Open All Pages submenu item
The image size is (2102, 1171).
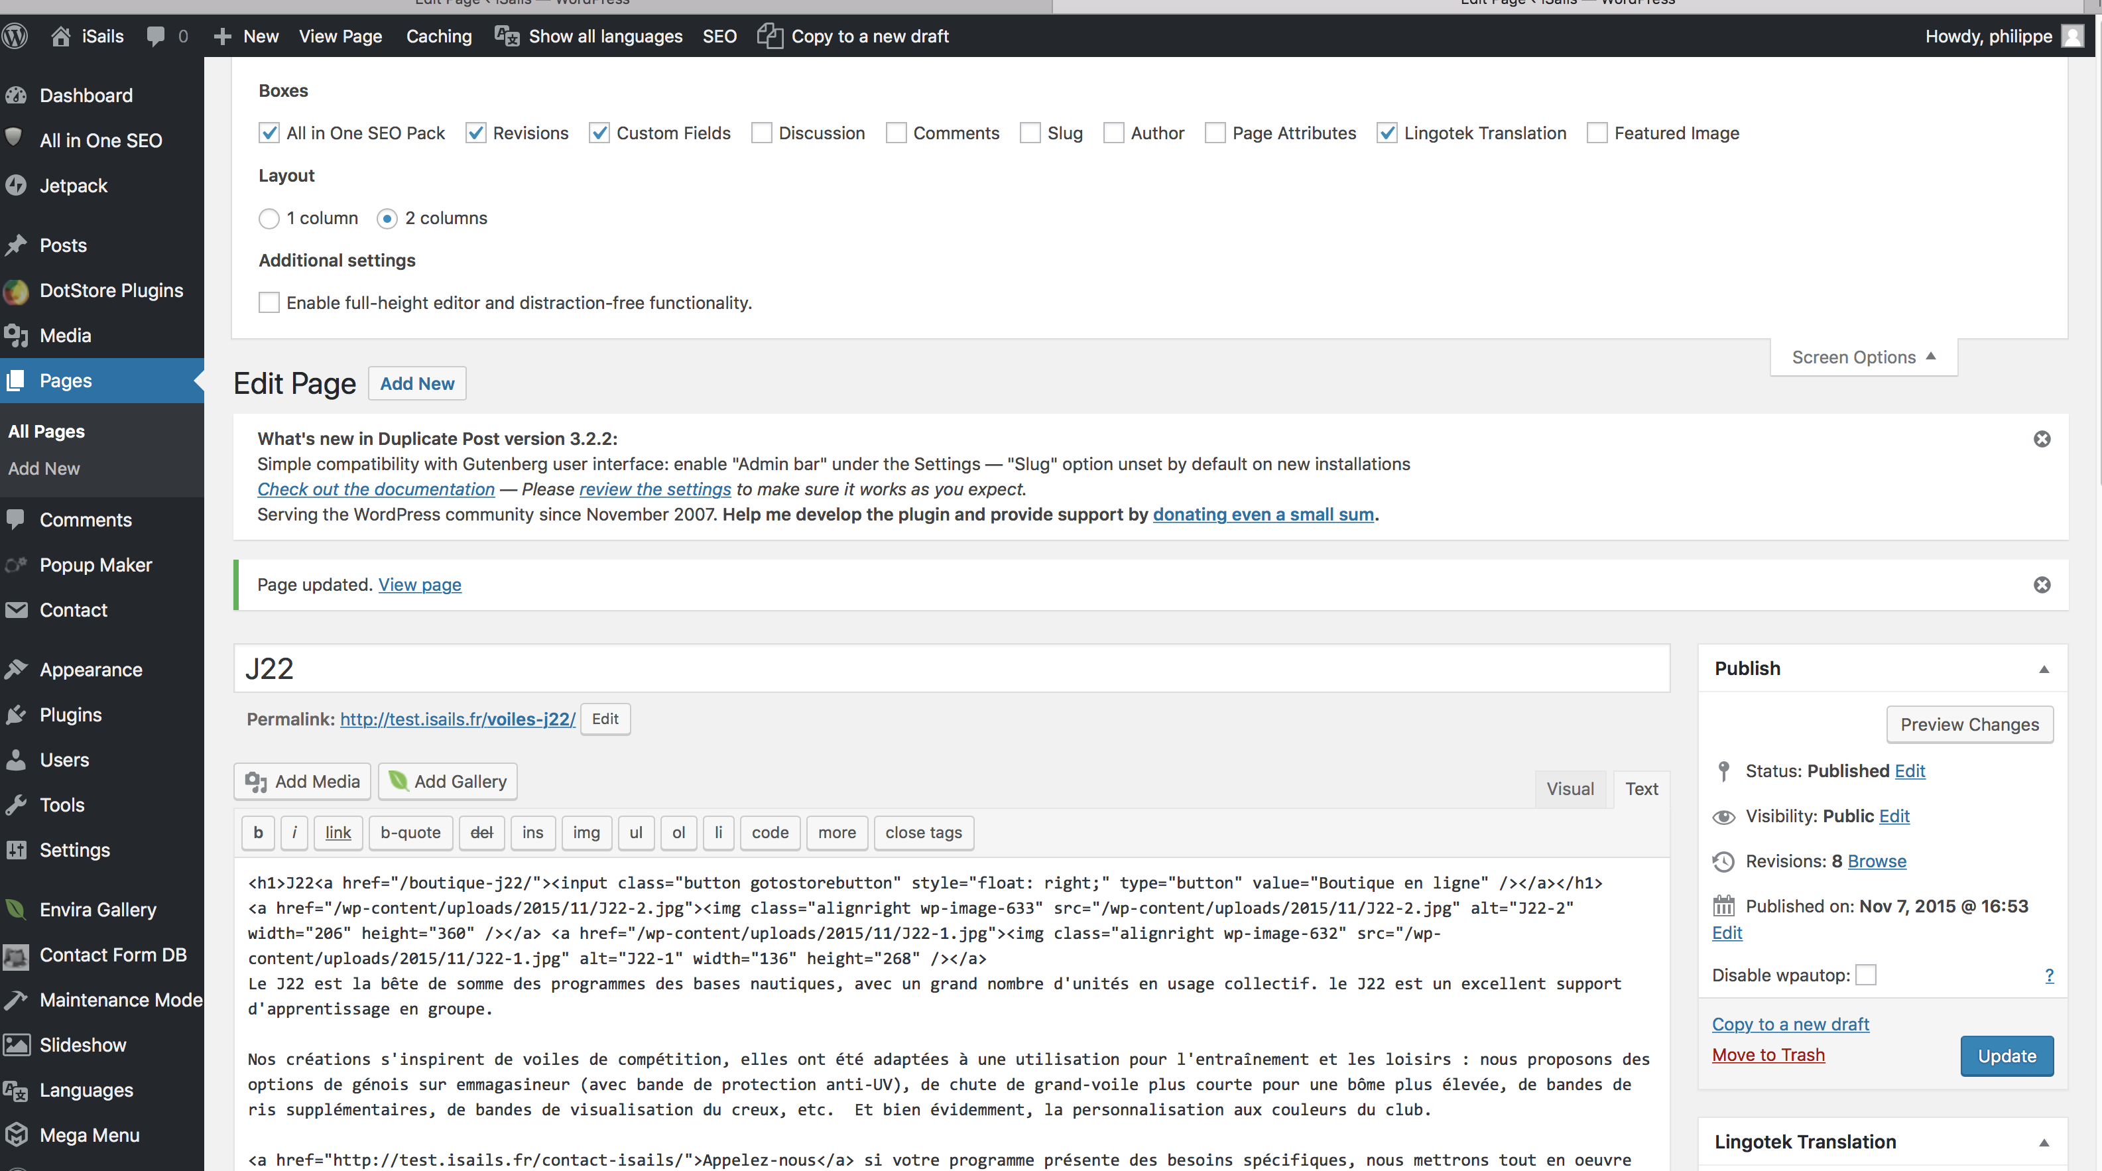click(x=46, y=431)
